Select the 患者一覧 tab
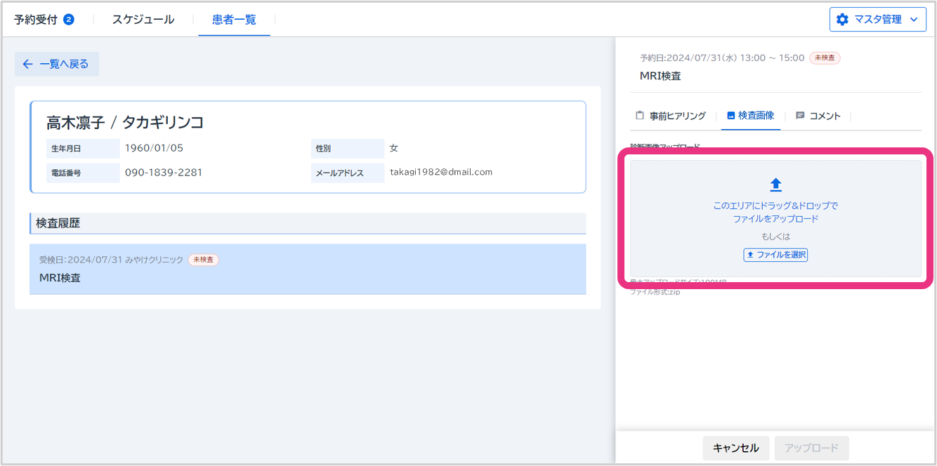The width and height of the screenshot is (937, 466). [x=234, y=20]
